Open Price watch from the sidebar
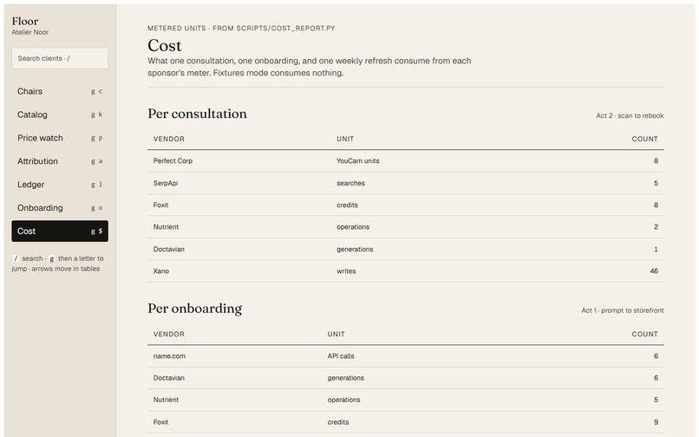 tap(60, 138)
